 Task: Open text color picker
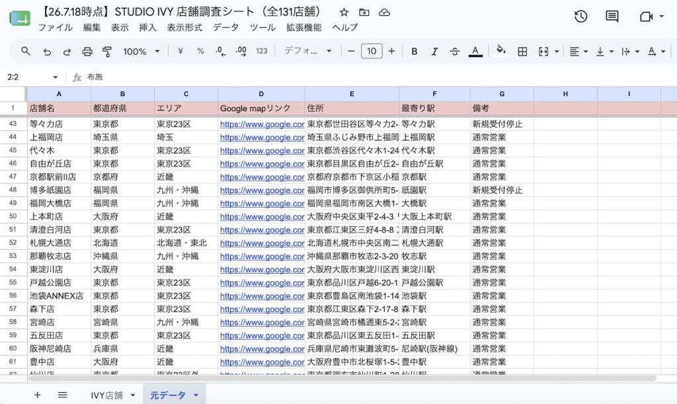[475, 52]
